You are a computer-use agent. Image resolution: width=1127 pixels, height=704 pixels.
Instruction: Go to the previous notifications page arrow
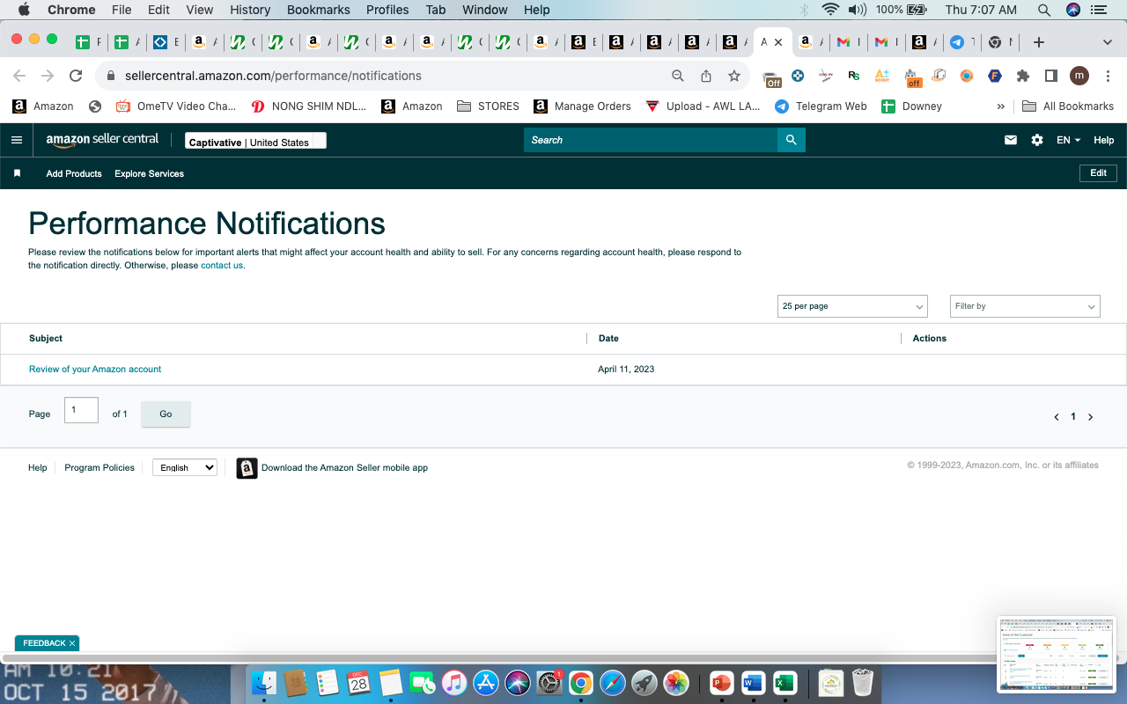(x=1057, y=417)
